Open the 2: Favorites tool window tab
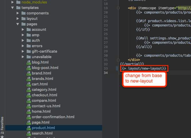This screenshot has height=138, width=191. 2,125
